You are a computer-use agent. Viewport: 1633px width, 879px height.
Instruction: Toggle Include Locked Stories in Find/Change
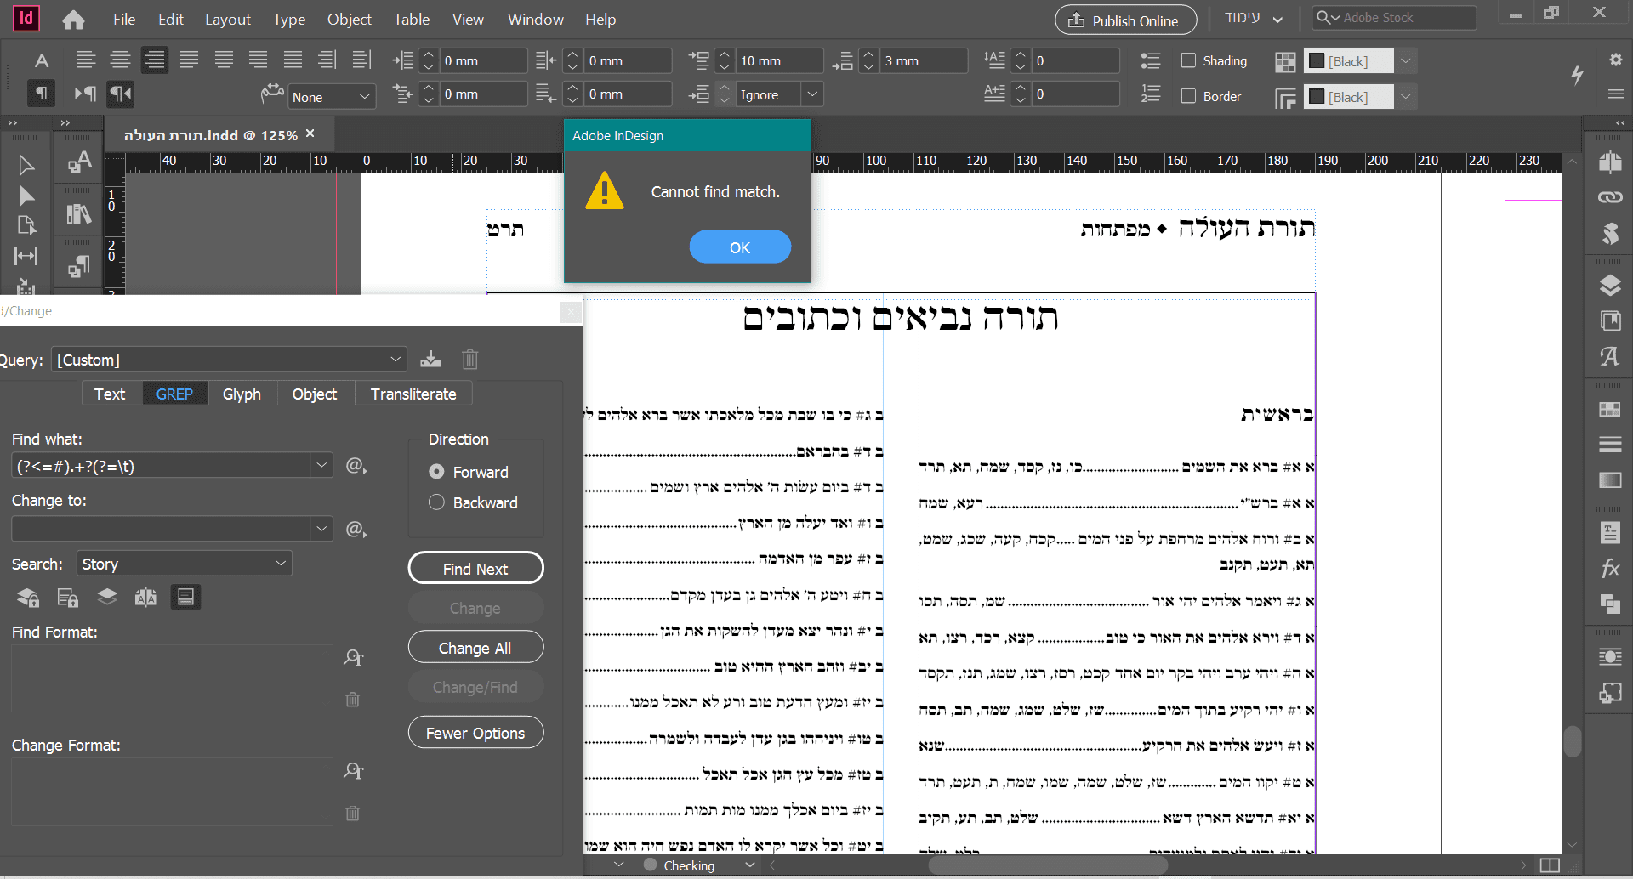tap(67, 597)
